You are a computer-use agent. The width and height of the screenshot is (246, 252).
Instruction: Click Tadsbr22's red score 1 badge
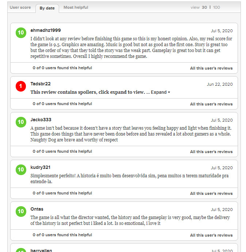[x=21, y=86]
